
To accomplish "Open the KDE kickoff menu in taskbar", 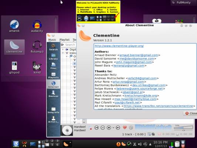I will coord(16,144).
